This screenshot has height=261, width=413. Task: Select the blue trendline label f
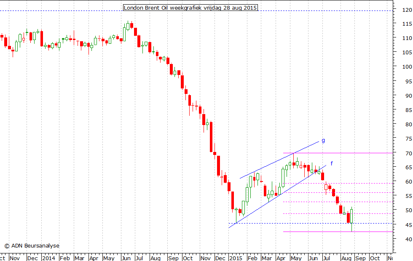tap(332, 163)
